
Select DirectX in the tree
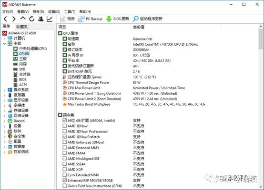click(x=16, y=121)
